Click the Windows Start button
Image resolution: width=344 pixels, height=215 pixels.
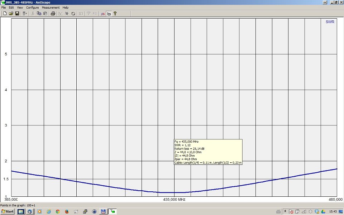tap(8, 211)
